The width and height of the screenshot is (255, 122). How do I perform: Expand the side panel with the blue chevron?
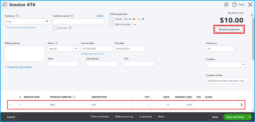coord(252,15)
